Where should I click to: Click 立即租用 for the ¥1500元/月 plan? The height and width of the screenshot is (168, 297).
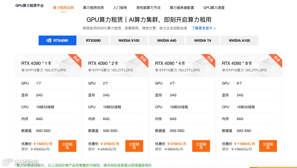[x=67, y=146]
